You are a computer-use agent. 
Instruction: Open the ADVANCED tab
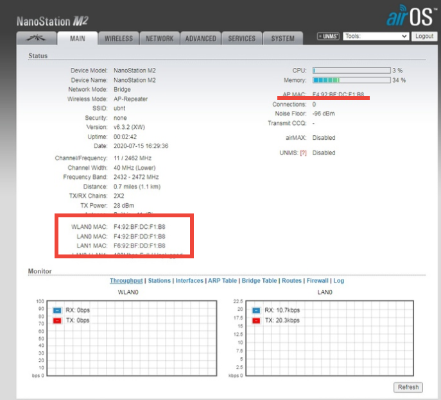[x=200, y=38]
